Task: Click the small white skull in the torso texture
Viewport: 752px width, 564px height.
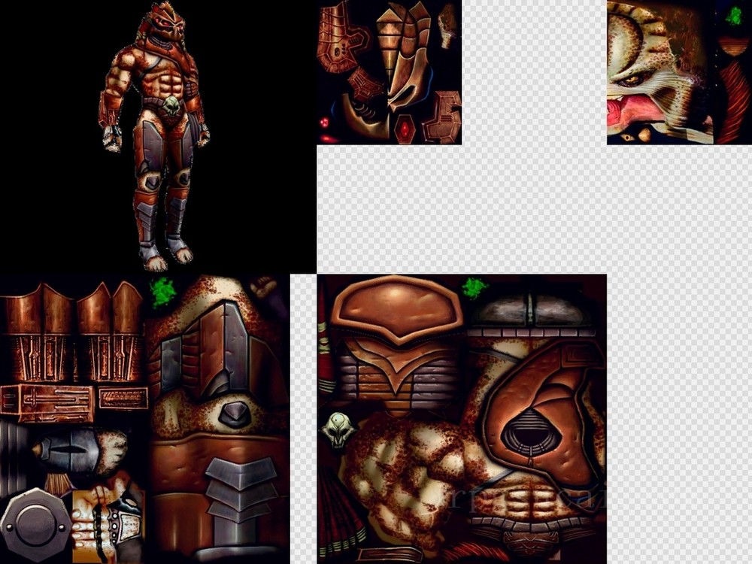Action: coord(338,430)
